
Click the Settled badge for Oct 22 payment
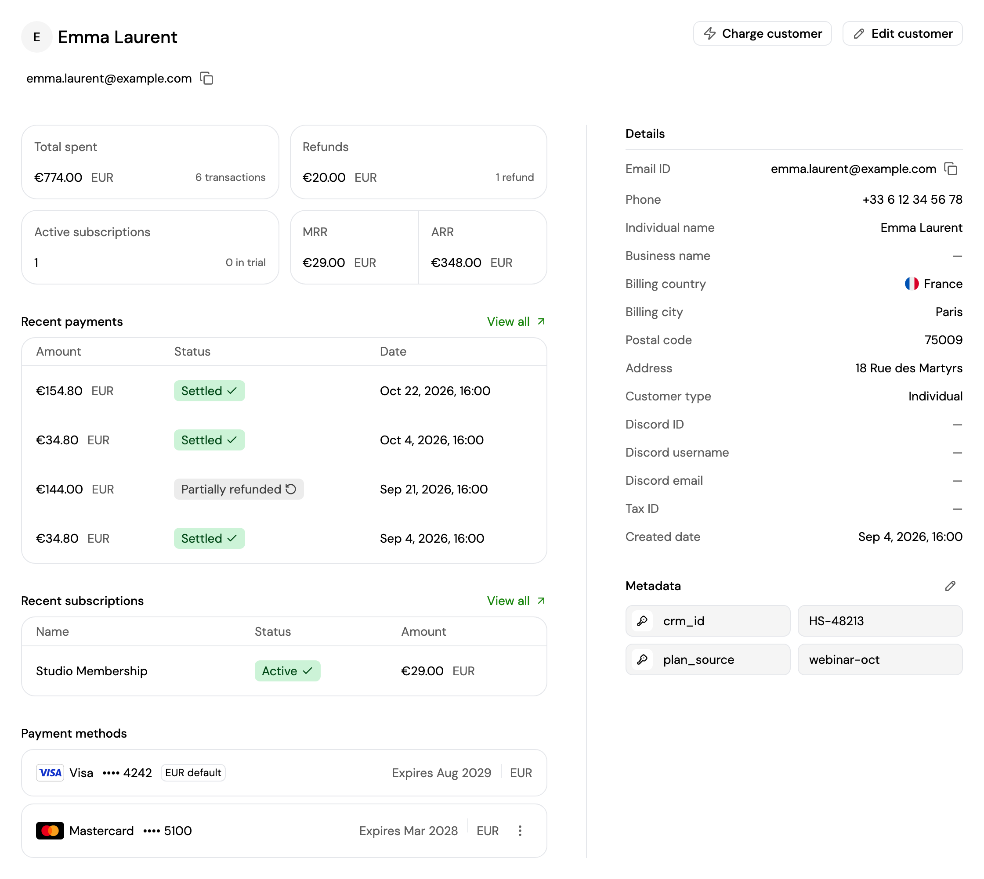(209, 391)
